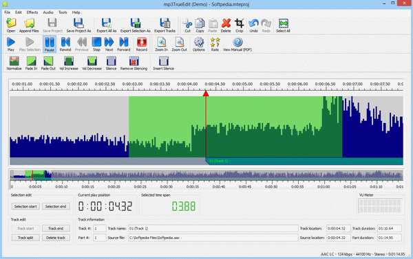Click the Track end button
Image resolution: width=413 pixels, height=259 pixels.
click(56, 228)
